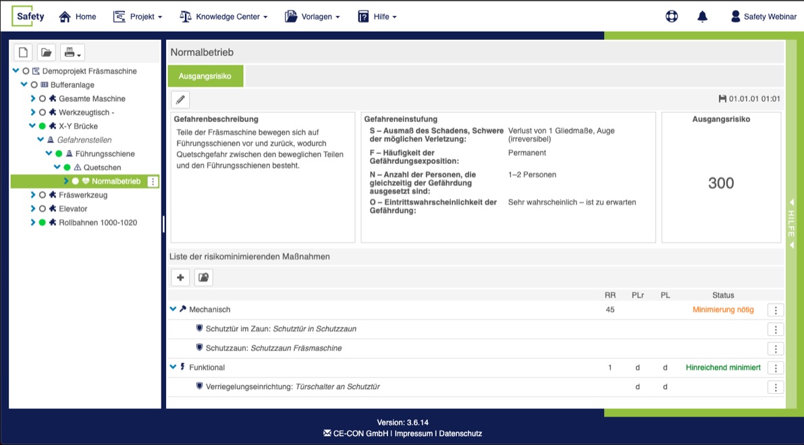804x445 pixels.
Task: Click save icon next to 01.01.01 01:01
Action: tap(722, 98)
